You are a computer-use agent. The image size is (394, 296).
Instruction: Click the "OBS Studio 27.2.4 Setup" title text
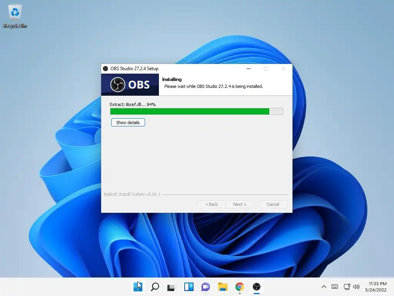[134, 69]
